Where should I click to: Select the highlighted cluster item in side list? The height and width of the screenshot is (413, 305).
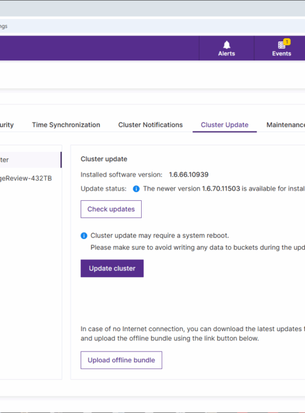[x=30, y=160]
